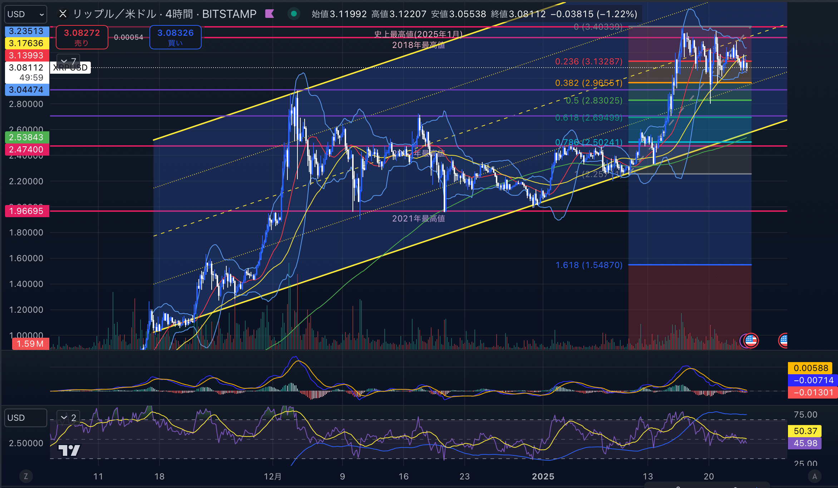Click the purple RSI value 45.98
The width and height of the screenshot is (838, 488).
(x=805, y=443)
